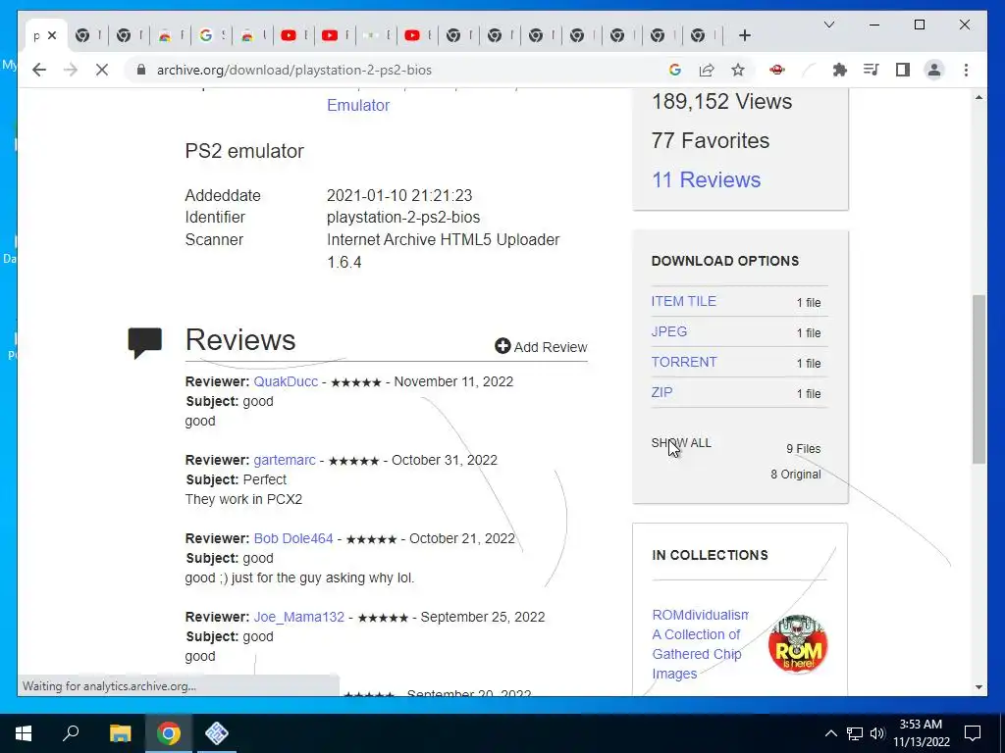Open the network status tray icon
Viewport: 1005px width, 753px height.
(855, 733)
